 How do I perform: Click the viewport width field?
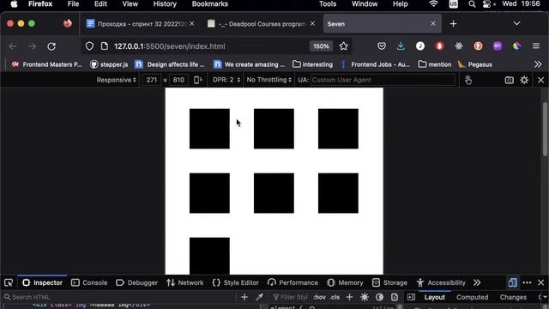pyautogui.click(x=152, y=80)
